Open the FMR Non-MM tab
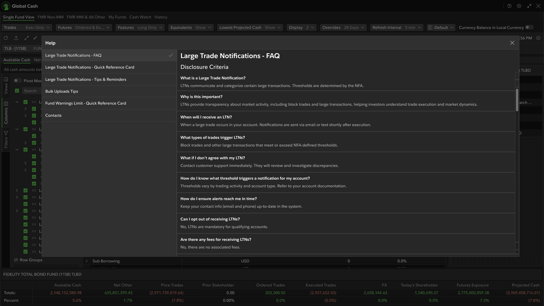544x306 pixels. 50,17
